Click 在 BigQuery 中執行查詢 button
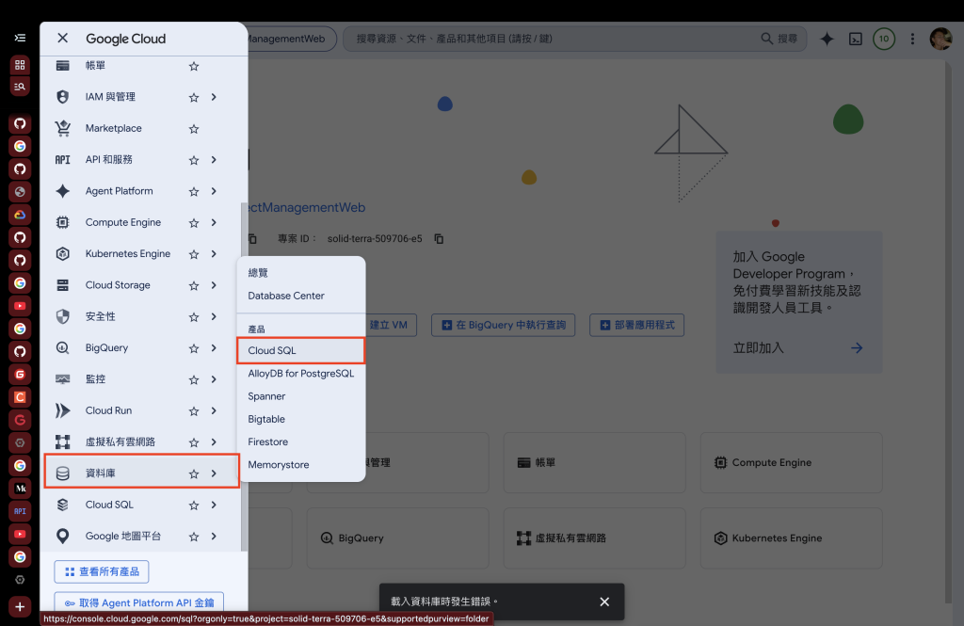Image resolution: width=964 pixels, height=626 pixels. 504,326
